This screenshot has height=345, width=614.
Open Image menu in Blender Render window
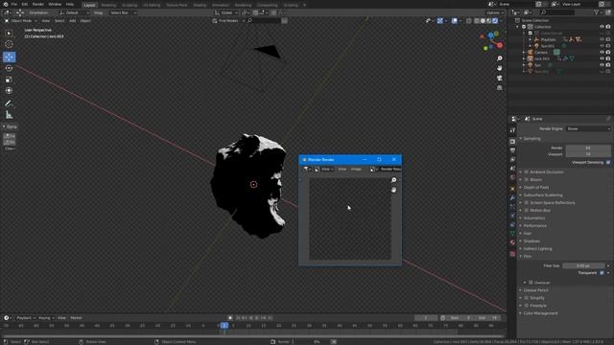[356, 169]
